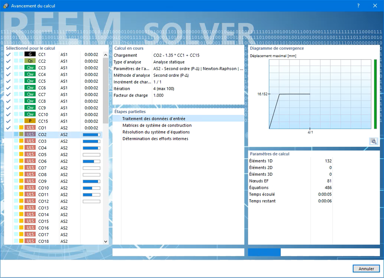This screenshot has height=278, width=384.
Task: Click the Équations value 486
Action: click(x=328, y=187)
